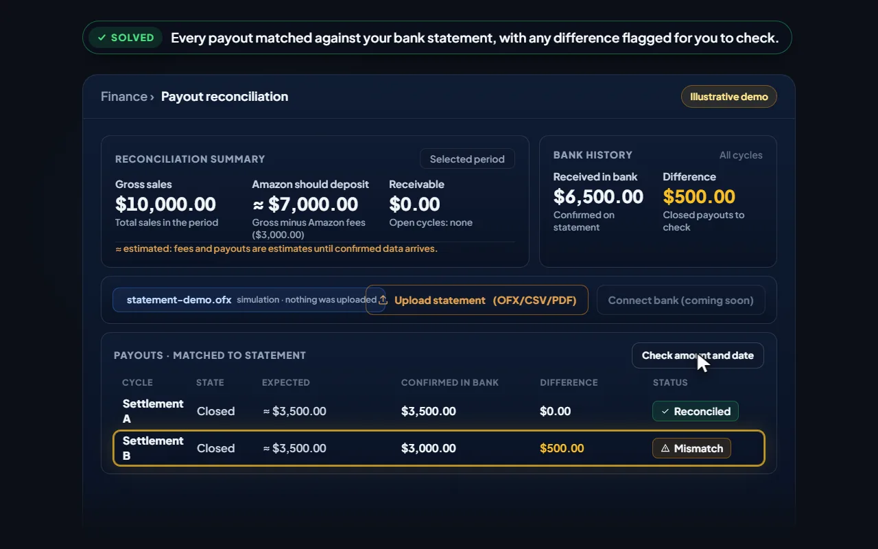Open the Finance breadcrumb
This screenshot has height=549, width=878.
click(x=123, y=96)
